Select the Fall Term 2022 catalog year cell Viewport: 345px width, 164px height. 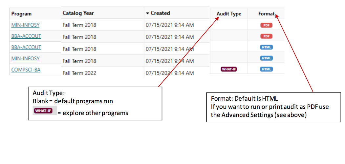79,73
